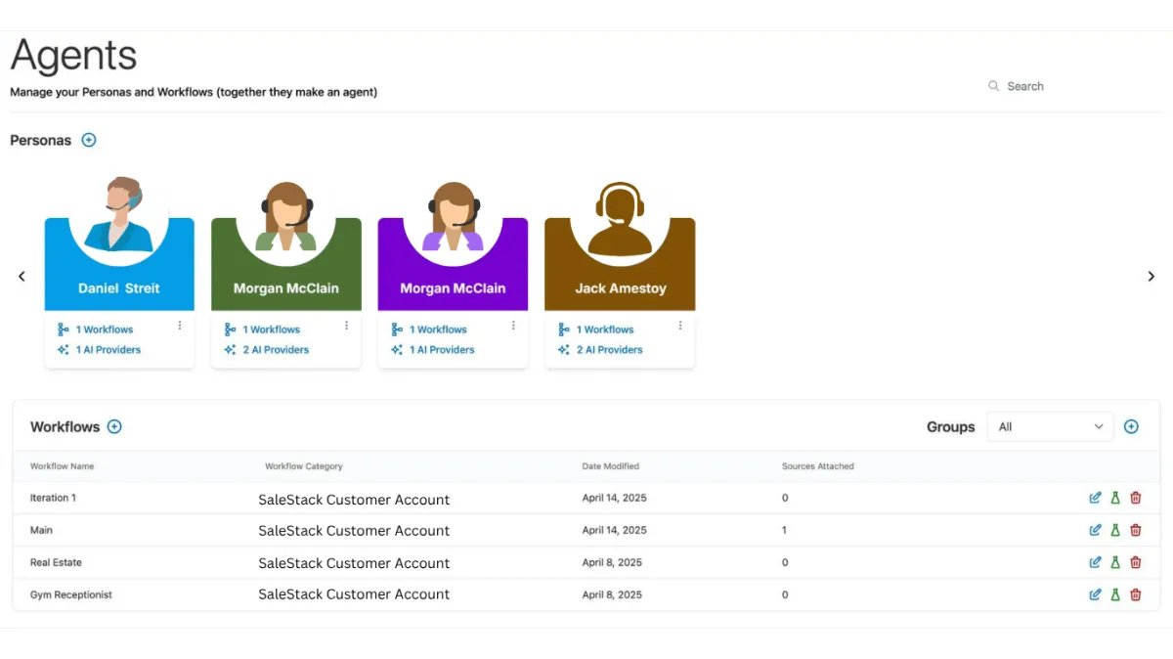
Task: Add a new workflow with plus icon
Action: click(114, 426)
